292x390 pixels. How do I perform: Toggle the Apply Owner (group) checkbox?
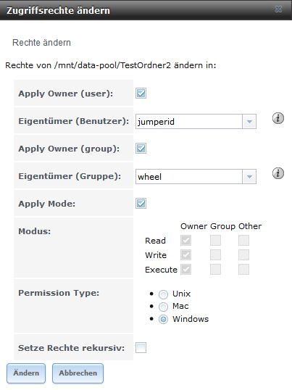[x=141, y=148]
